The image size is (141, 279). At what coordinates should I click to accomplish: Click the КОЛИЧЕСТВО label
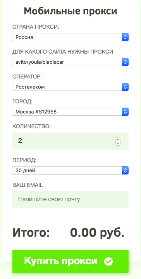coord(31,127)
